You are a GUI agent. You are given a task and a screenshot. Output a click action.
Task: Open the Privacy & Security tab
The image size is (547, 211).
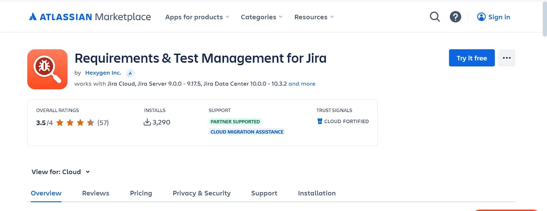202,193
